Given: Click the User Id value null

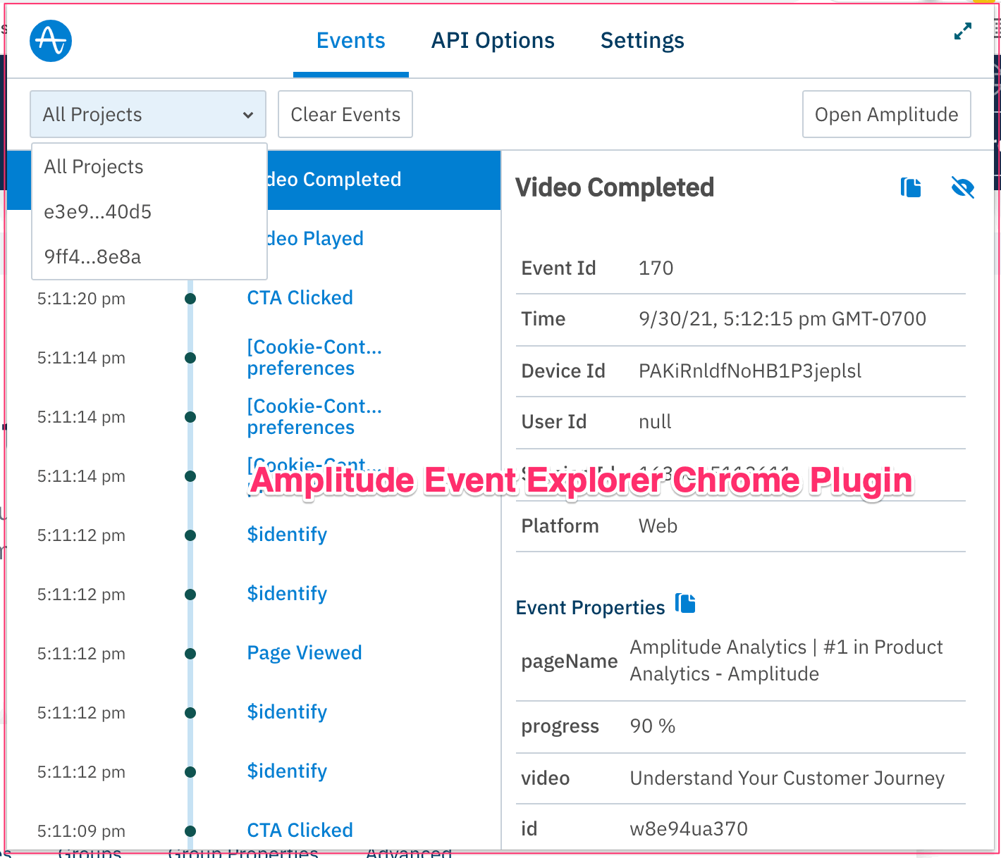Looking at the screenshot, I should (x=655, y=422).
